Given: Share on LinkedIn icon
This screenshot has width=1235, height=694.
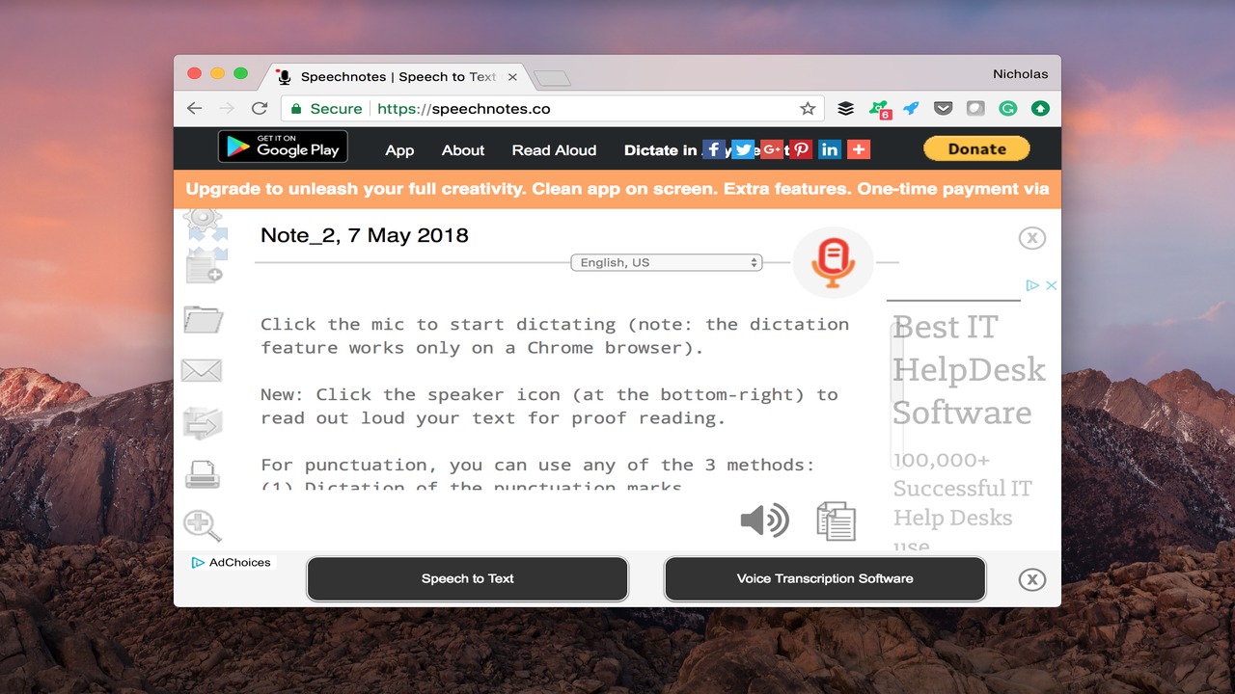Looking at the screenshot, I should pos(829,149).
